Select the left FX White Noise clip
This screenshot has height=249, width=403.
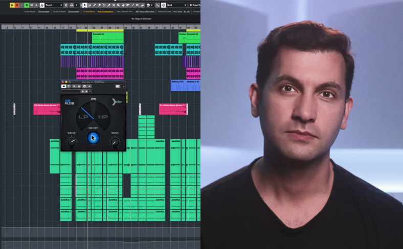pyautogui.click(x=47, y=109)
